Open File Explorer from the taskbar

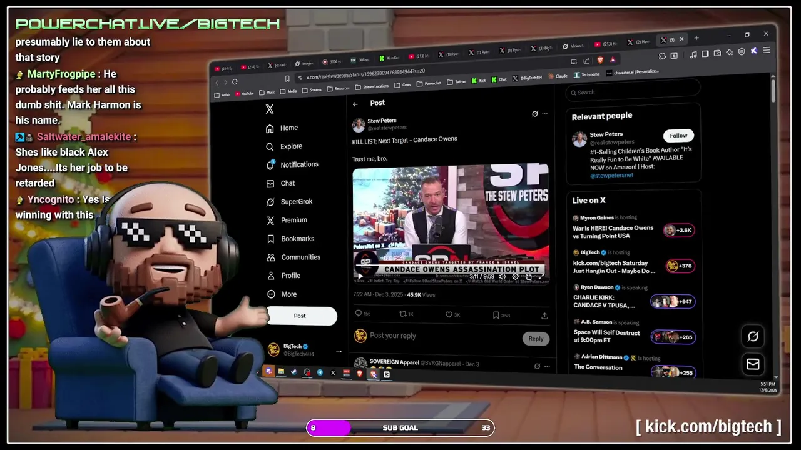(281, 372)
